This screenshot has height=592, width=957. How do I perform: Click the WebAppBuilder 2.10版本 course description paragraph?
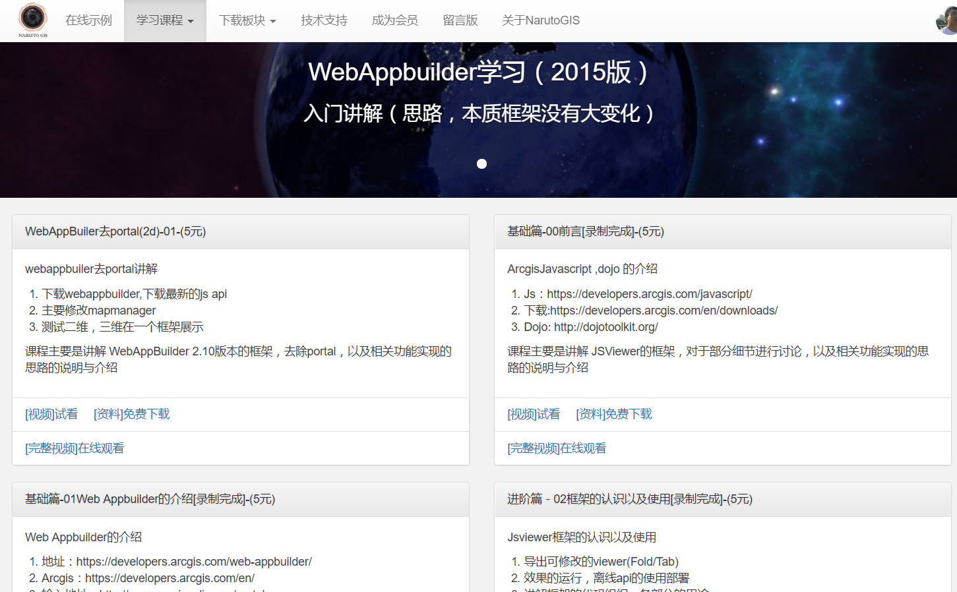(239, 359)
